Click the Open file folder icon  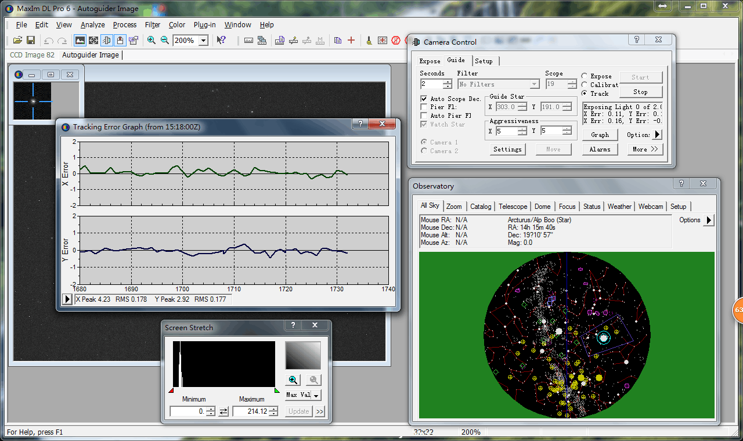pos(17,41)
